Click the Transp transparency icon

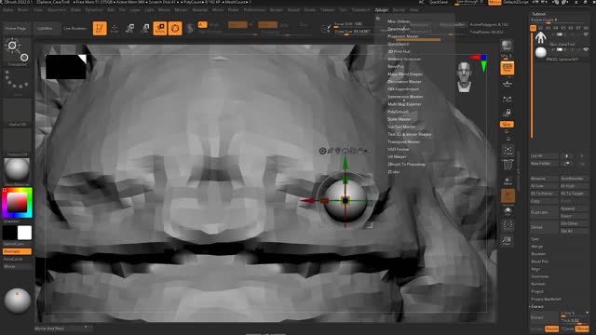point(507,181)
